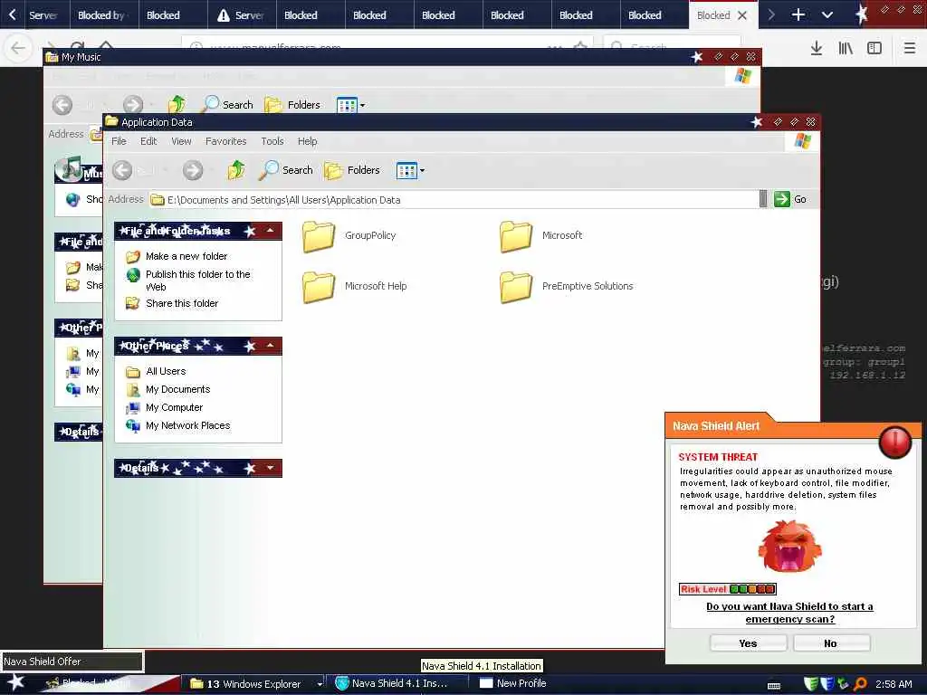Open the Favorites menu
This screenshot has width=927, height=695.
point(225,141)
